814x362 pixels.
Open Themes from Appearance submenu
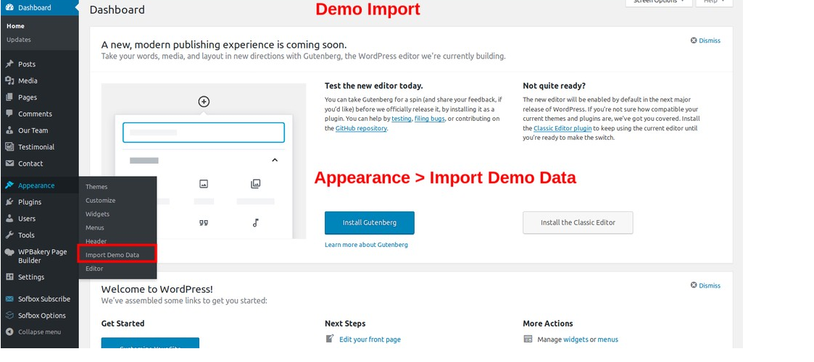tap(96, 187)
